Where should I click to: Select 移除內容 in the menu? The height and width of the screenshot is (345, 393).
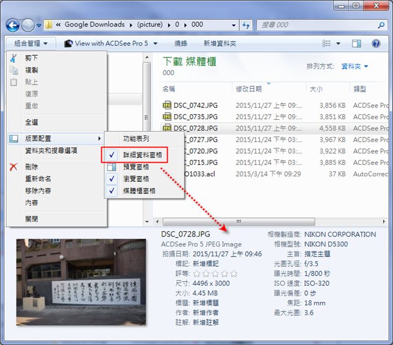point(56,191)
